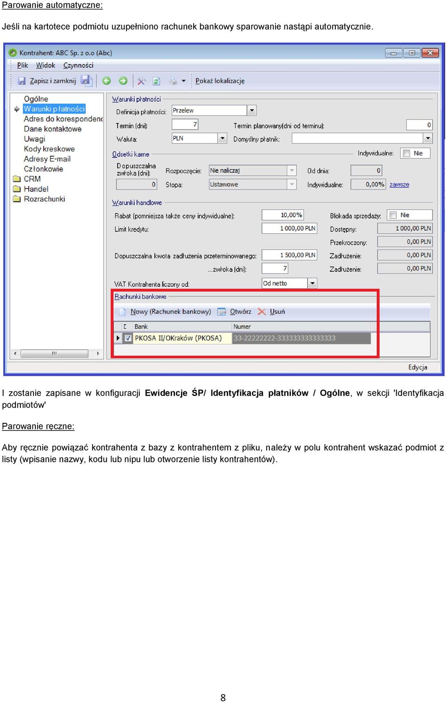
Task: Open the printer dropdown arrow in toolbar
Action: click(184, 81)
